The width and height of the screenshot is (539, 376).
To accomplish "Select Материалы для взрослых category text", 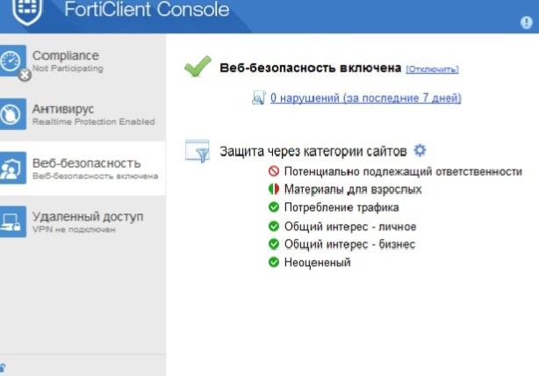I will (353, 189).
